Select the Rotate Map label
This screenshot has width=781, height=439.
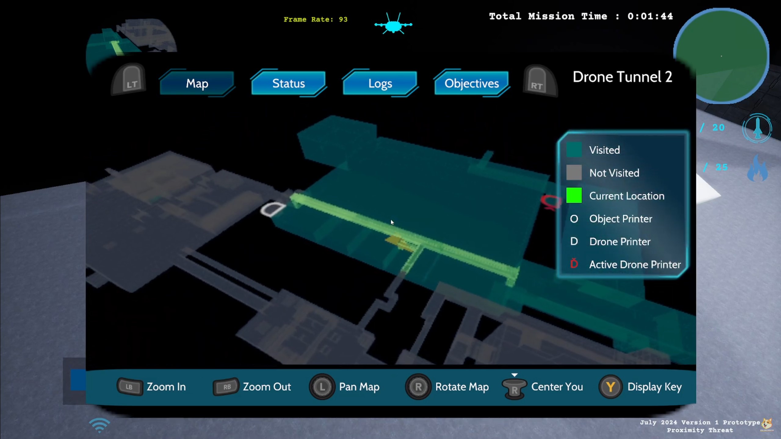[x=462, y=387]
